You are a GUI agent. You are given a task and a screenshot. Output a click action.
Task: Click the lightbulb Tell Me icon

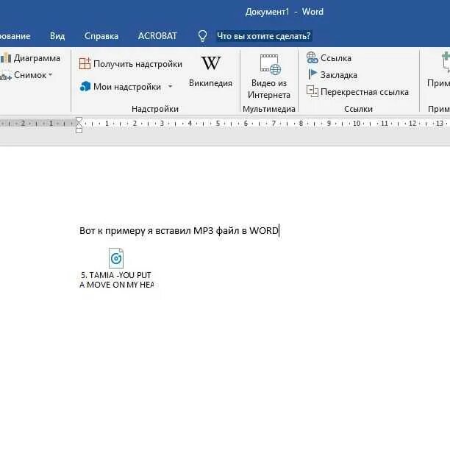pyautogui.click(x=202, y=36)
